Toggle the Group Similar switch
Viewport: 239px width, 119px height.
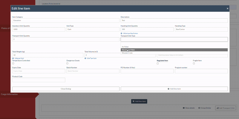click(x=199, y=108)
